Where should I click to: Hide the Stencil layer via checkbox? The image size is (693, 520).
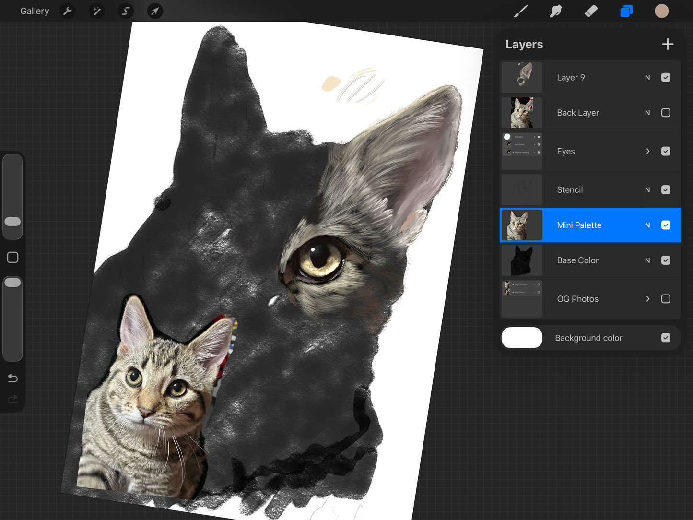666,190
